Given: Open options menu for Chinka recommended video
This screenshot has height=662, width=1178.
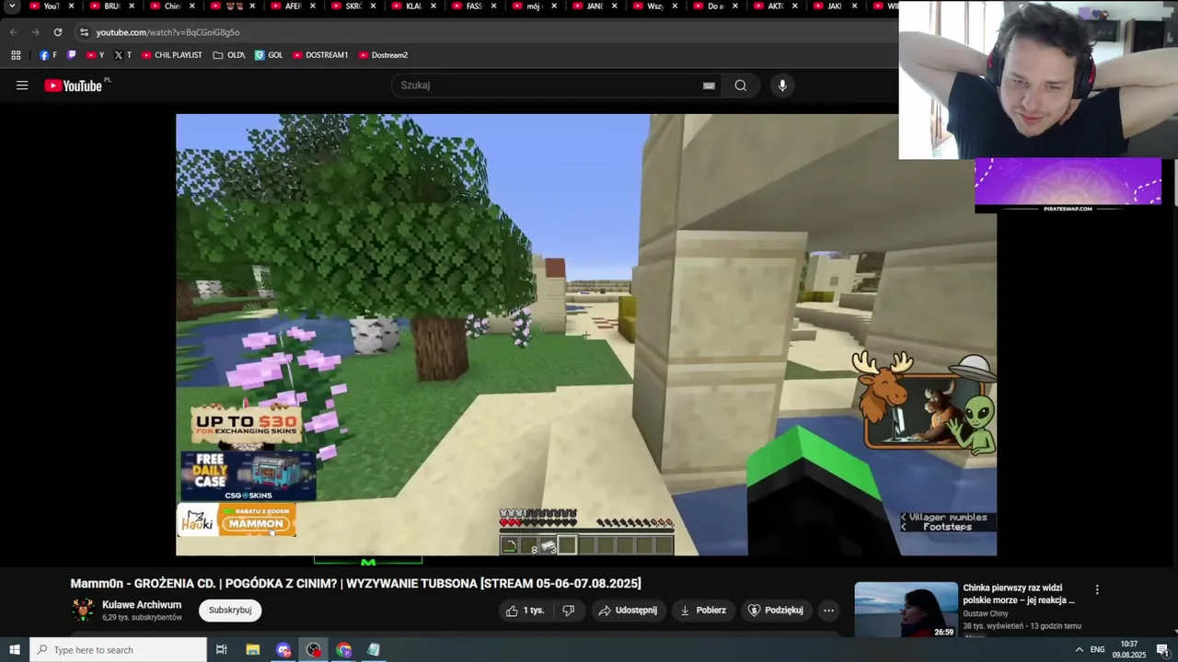Looking at the screenshot, I should tap(1096, 589).
